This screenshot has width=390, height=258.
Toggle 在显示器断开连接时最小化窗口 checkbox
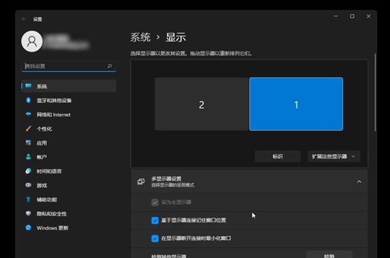click(x=155, y=239)
